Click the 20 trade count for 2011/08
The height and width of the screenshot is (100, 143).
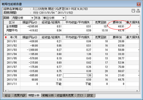[x=101, y=71]
